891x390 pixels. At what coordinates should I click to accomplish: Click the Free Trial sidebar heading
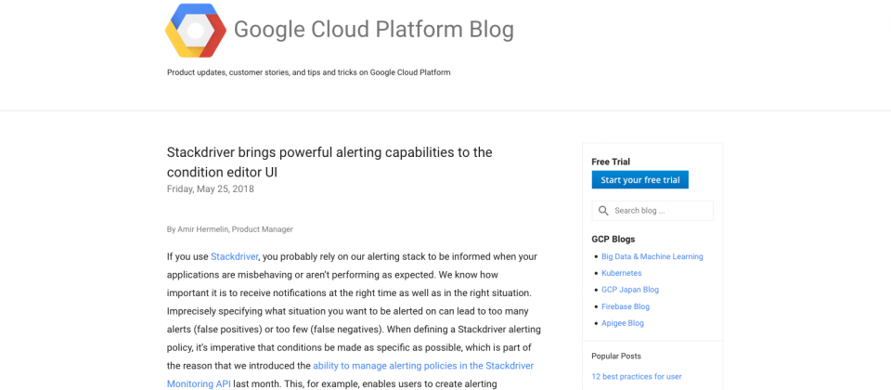(x=611, y=162)
